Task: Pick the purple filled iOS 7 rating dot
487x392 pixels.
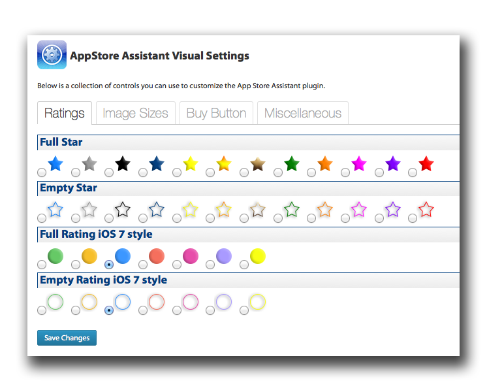Action: [224, 256]
